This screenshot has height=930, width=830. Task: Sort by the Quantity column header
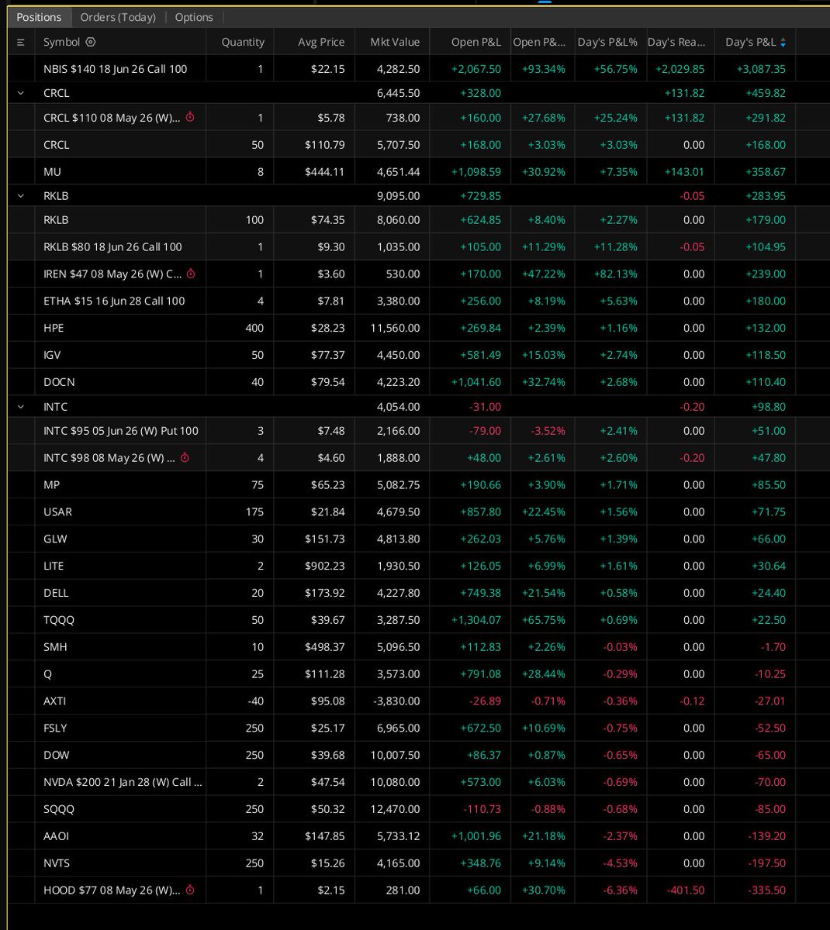[x=243, y=43]
